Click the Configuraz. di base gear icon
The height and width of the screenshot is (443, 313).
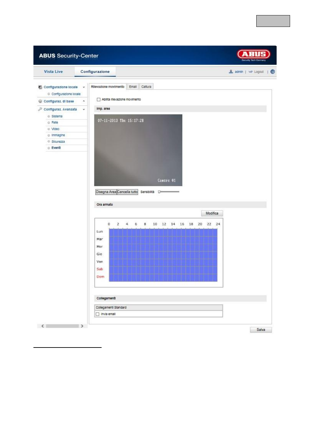pyautogui.click(x=40, y=101)
